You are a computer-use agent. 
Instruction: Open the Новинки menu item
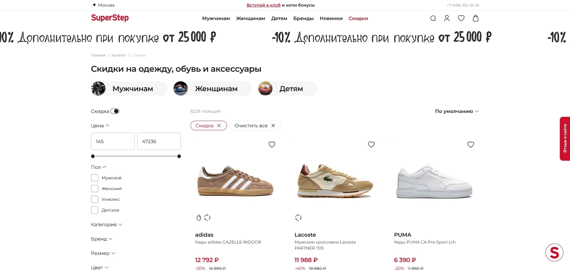(331, 18)
